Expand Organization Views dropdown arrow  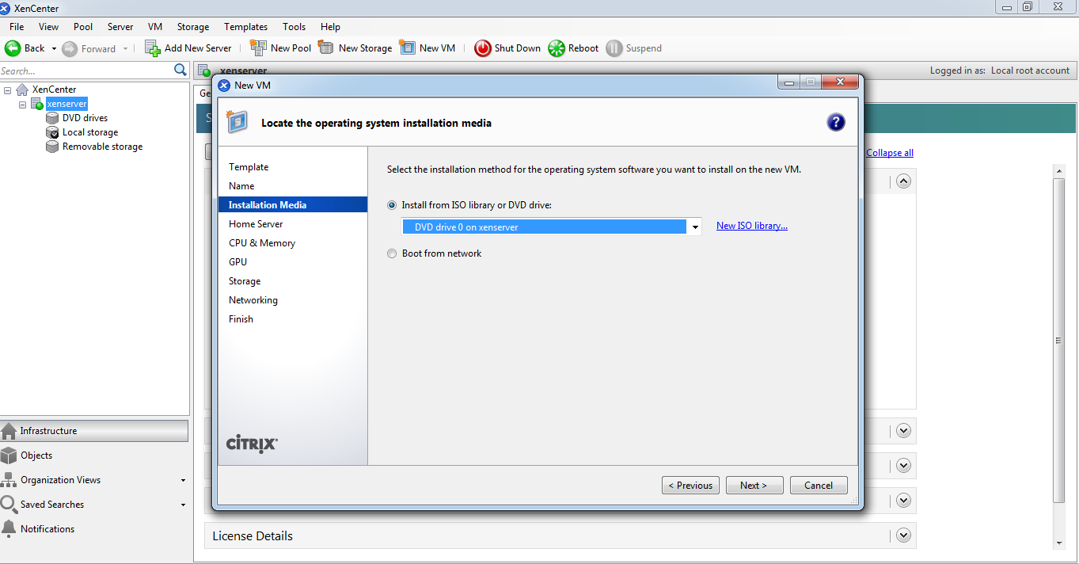click(183, 481)
